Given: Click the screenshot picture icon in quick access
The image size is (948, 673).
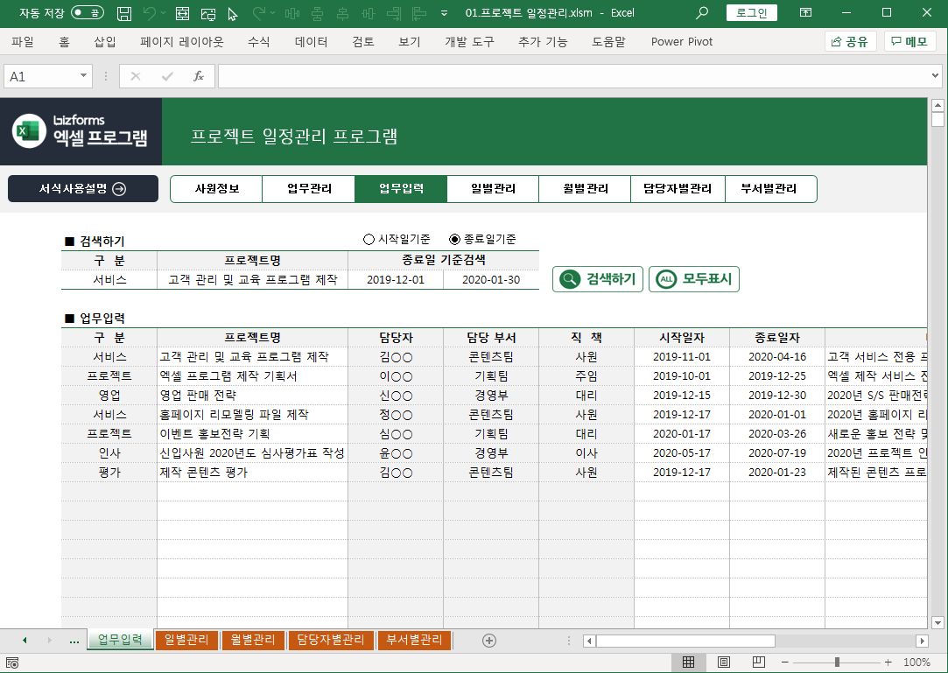Looking at the screenshot, I should [208, 13].
